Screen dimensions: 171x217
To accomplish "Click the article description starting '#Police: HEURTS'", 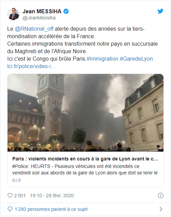I will click(x=85, y=170).
